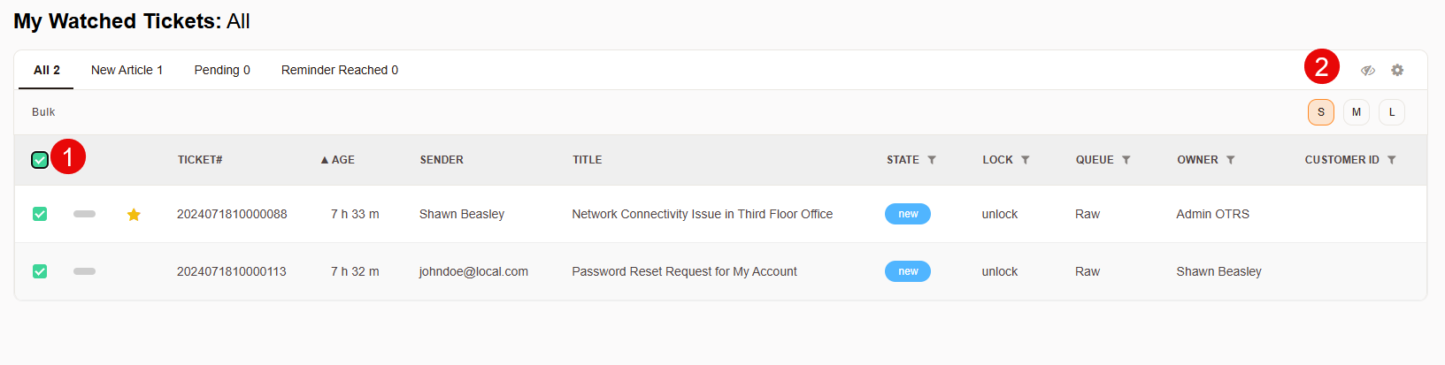
Task: Select the Large view L button
Action: [x=1391, y=112]
